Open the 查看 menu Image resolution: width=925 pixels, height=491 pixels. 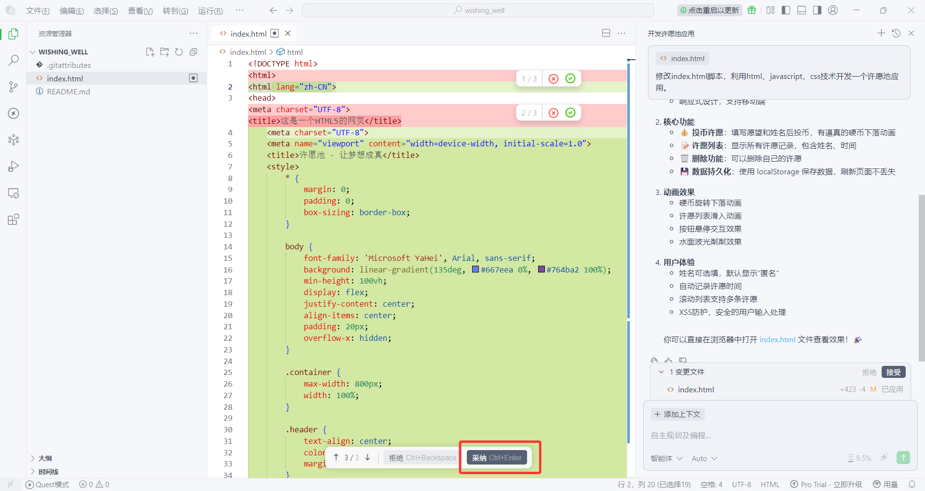click(140, 11)
